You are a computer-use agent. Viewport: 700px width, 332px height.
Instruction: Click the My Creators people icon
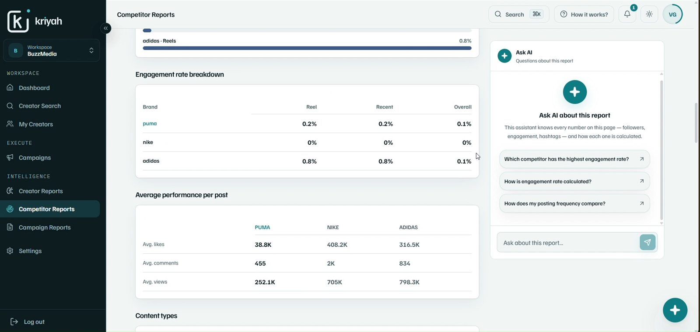10,124
